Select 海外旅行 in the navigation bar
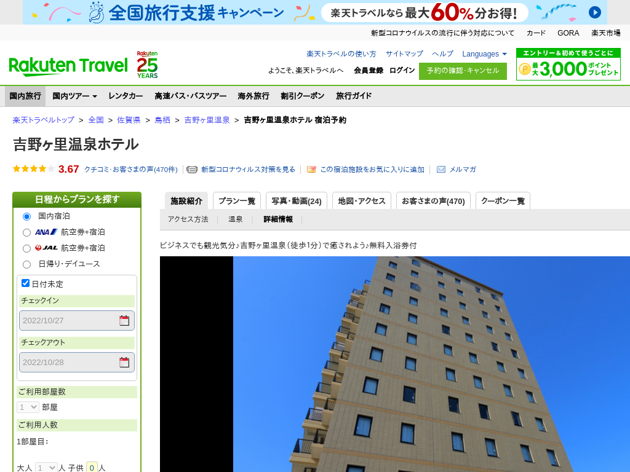The width and height of the screenshot is (630, 472). (x=253, y=96)
